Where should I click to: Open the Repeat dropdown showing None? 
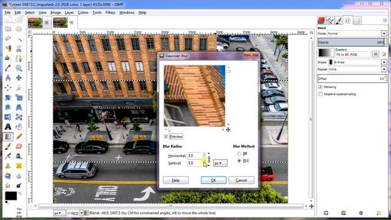[357, 69]
